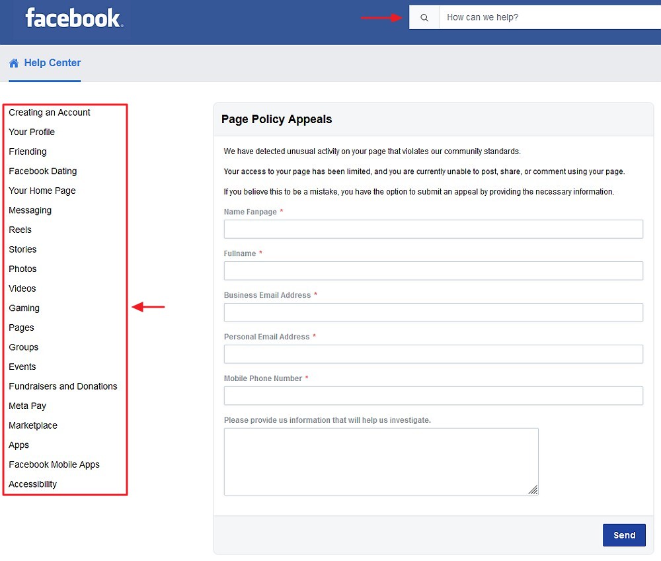Screen dimensions: 661x561
Task: Open the Your Profile topic
Action: tap(32, 132)
